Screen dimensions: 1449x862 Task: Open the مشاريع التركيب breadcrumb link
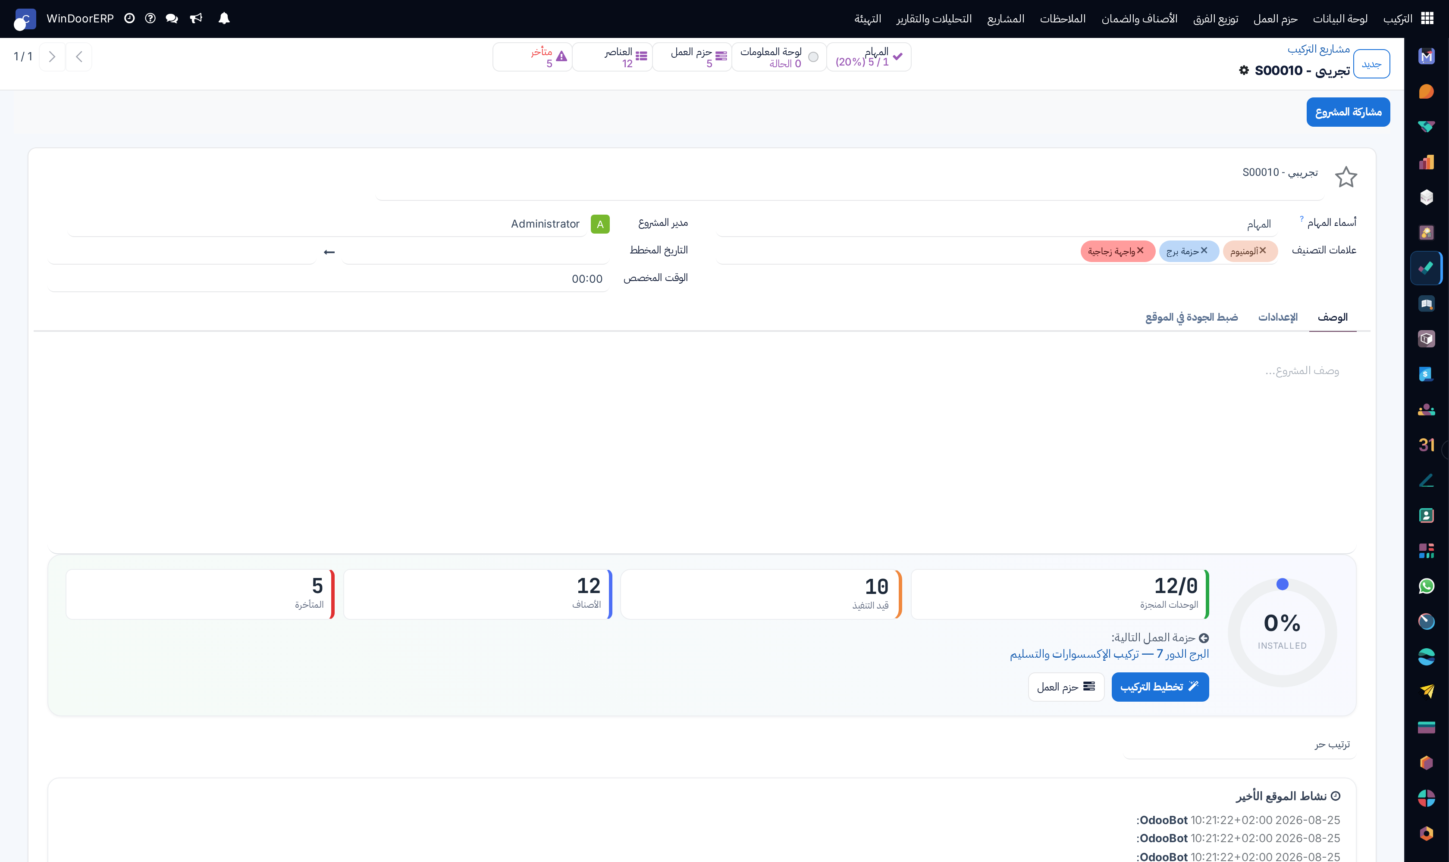tap(1318, 49)
